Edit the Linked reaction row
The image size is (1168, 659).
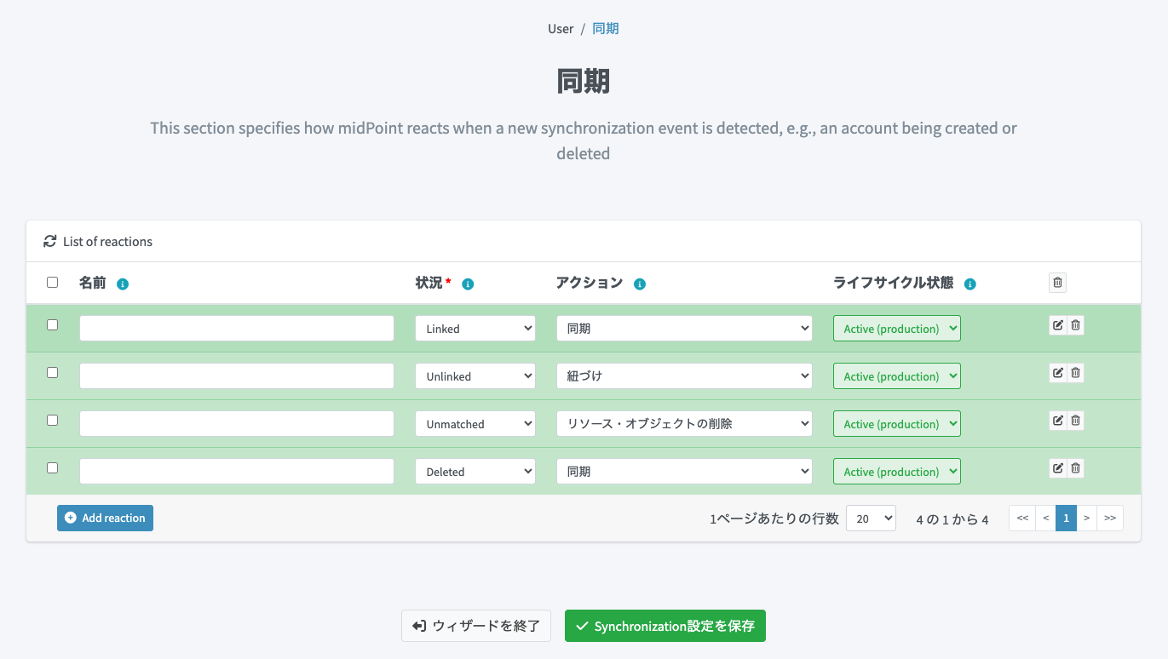coord(1057,325)
